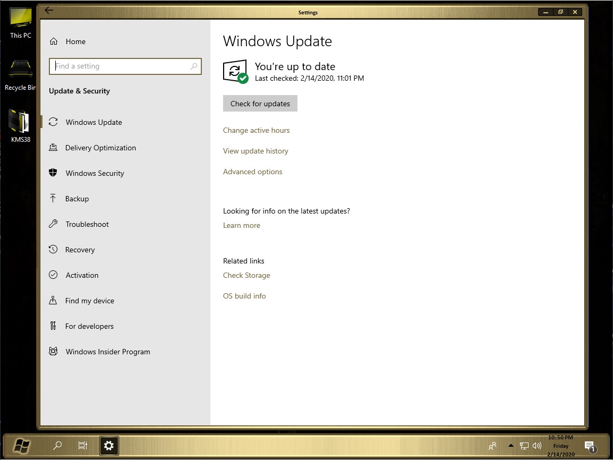
Task: Click the Learn more link
Action: pos(242,225)
